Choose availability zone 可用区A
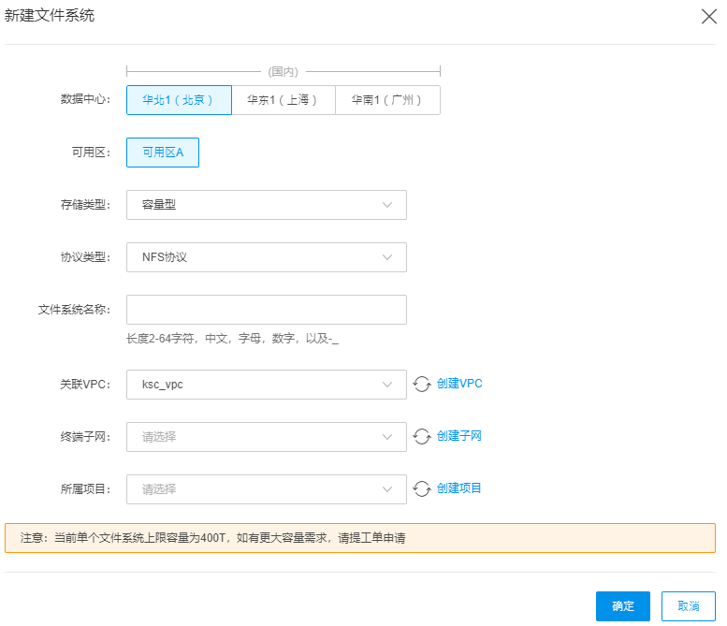This screenshot has height=626, width=727. 163,153
